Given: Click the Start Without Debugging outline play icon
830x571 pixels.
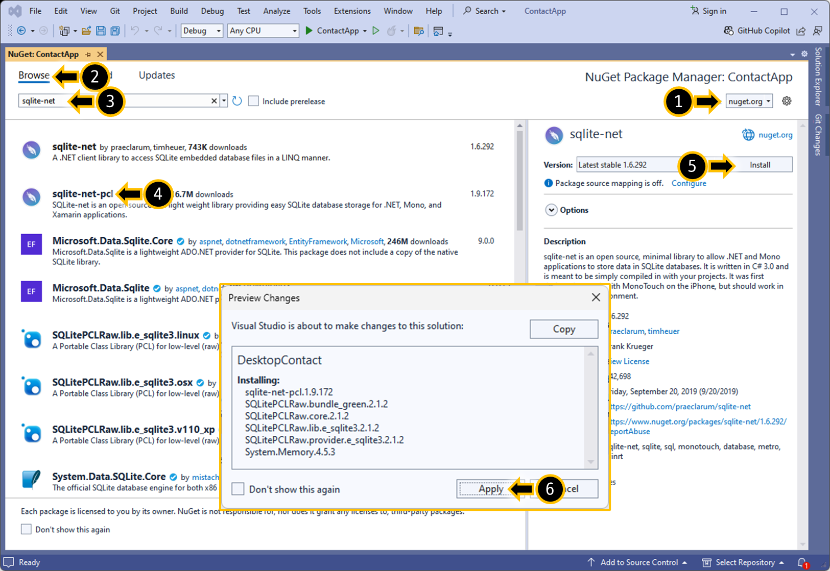Looking at the screenshot, I should coord(376,31).
